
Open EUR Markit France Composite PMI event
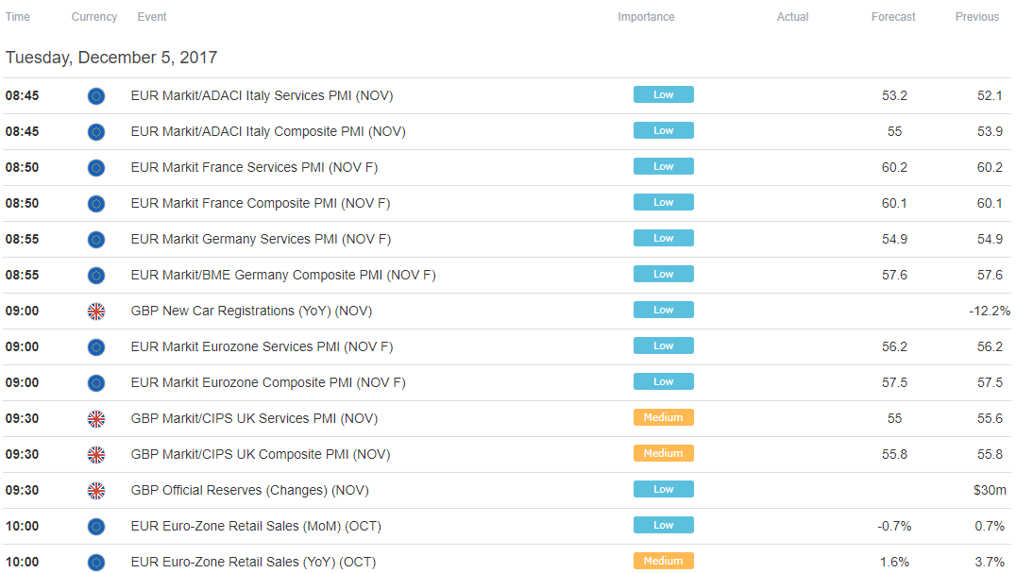tap(261, 203)
